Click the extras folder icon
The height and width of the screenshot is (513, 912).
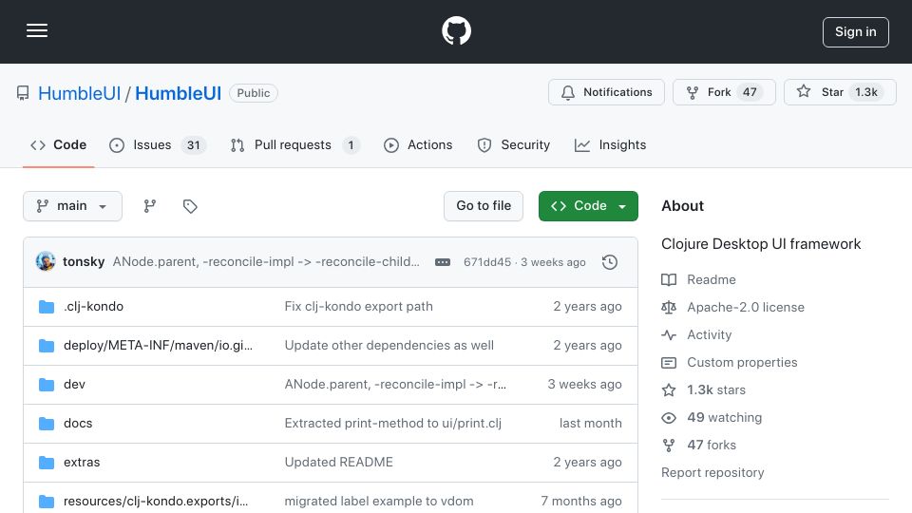click(47, 463)
